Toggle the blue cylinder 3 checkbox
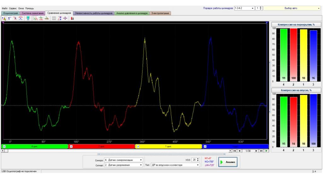The height and width of the screenshot is (174, 323). (x=205, y=147)
